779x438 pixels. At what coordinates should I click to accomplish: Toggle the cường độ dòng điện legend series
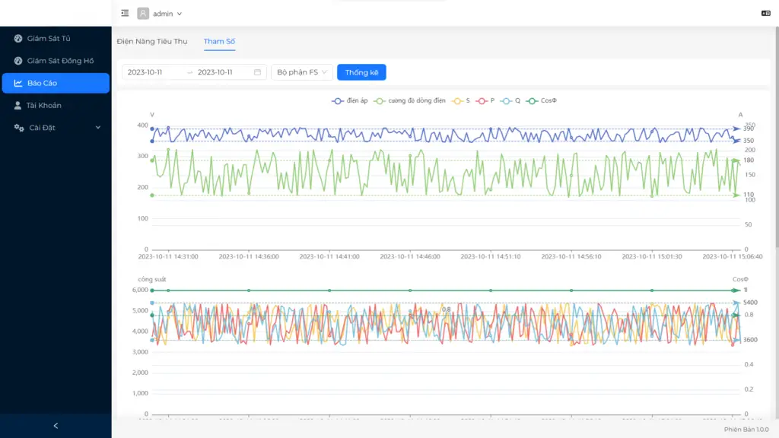(x=410, y=100)
